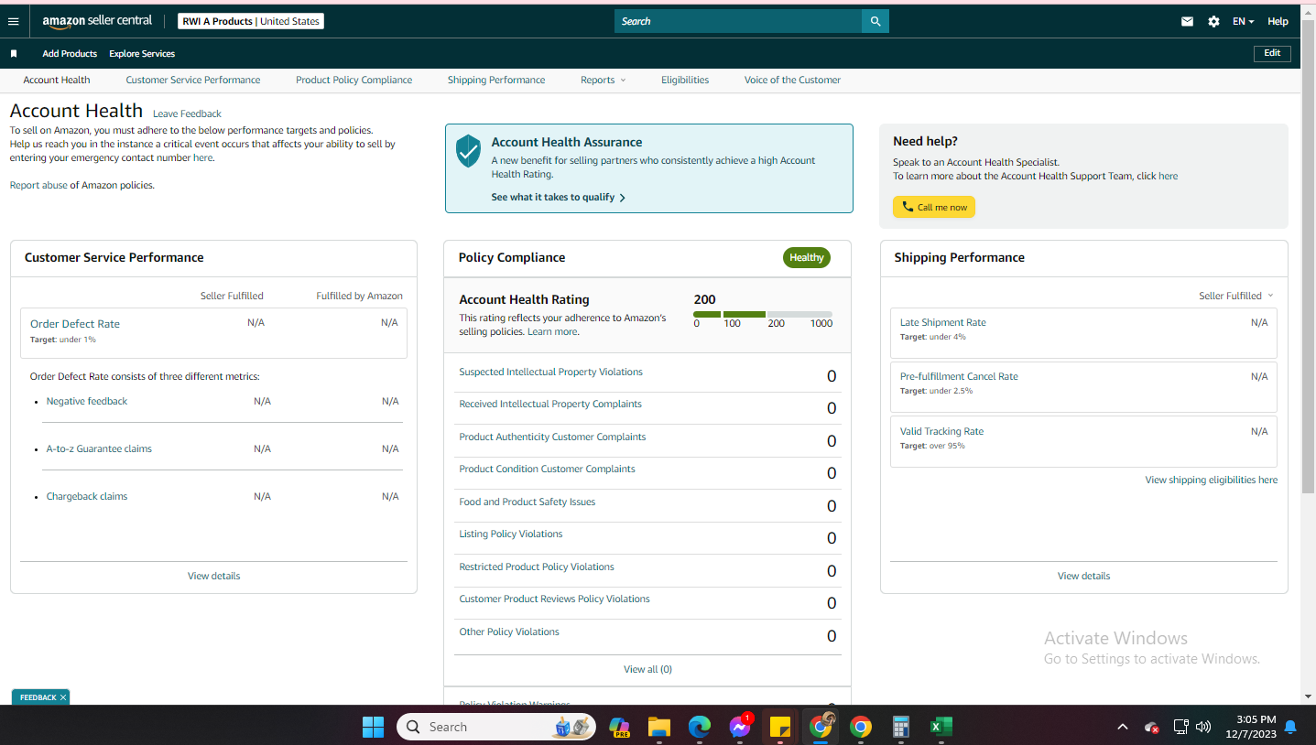
Task: Switch to the Account Health tab
Action: (57, 80)
